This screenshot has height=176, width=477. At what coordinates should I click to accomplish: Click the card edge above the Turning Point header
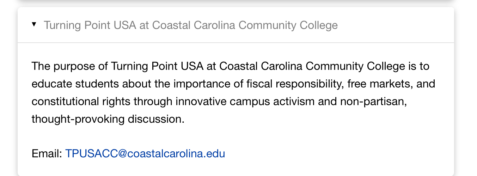tap(236, 8)
